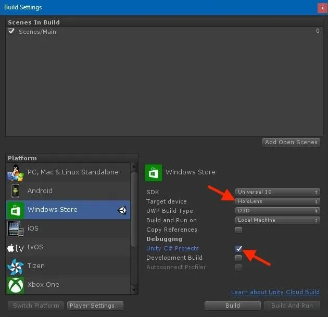The width and height of the screenshot is (328, 317).
Task: Open Learn about Unity Cloud Build link
Action: click(x=275, y=292)
